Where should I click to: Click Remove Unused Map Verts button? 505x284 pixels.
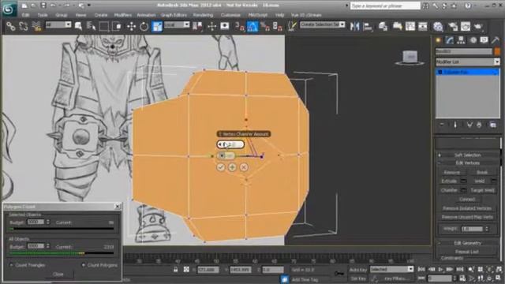[x=467, y=218]
